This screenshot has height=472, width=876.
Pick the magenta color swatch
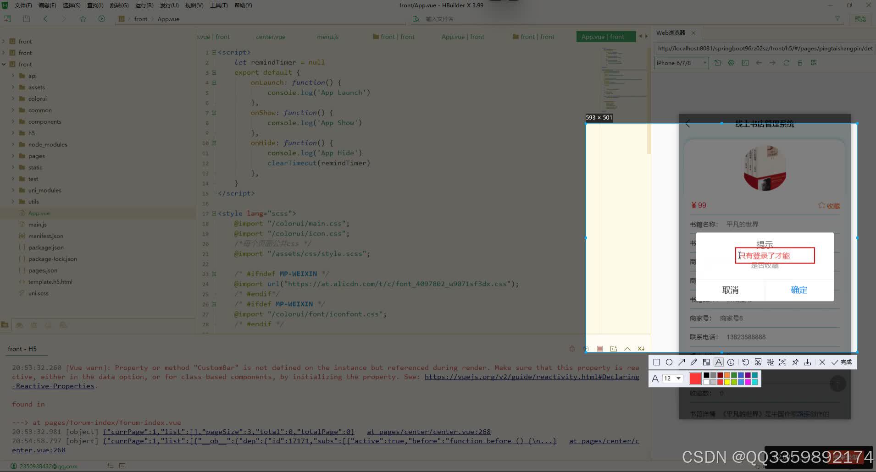coord(748,382)
